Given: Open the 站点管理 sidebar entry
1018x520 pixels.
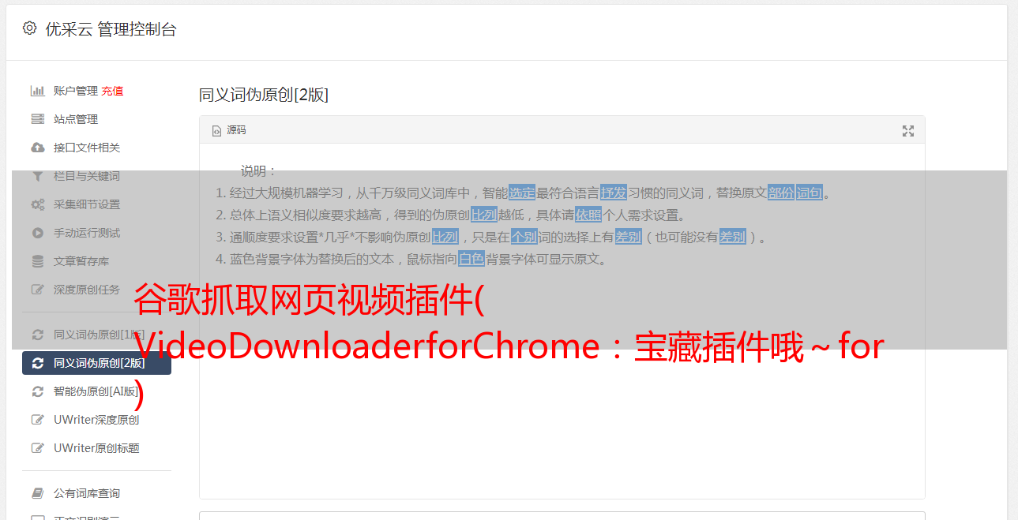Looking at the screenshot, I should click(96, 119).
